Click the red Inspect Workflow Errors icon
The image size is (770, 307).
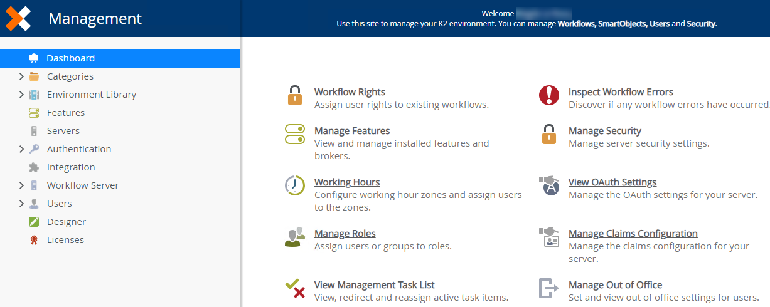point(548,96)
